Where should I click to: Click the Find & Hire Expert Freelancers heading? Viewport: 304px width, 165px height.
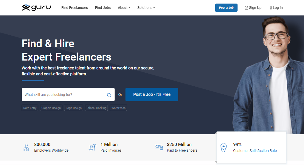tap(66, 50)
